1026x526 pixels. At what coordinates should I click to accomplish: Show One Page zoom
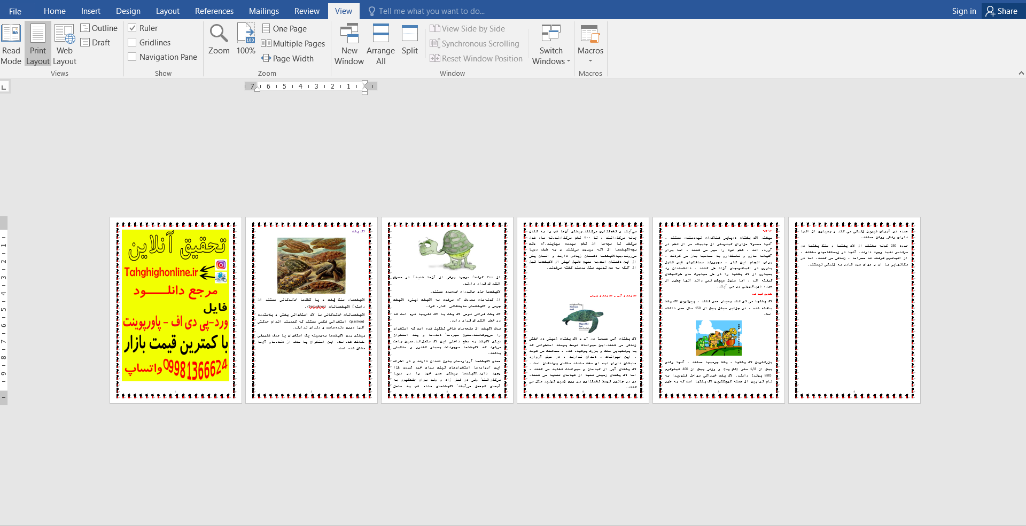(284, 28)
